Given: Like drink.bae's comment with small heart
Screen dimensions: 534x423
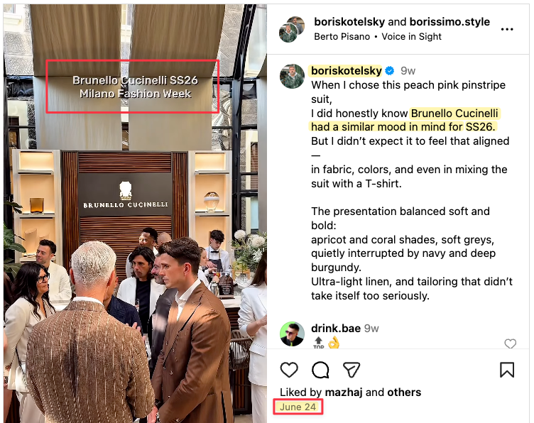Looking at the screenshot, I should (510, 344).
